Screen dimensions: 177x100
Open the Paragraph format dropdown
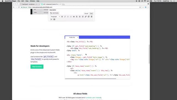(55, 17)
